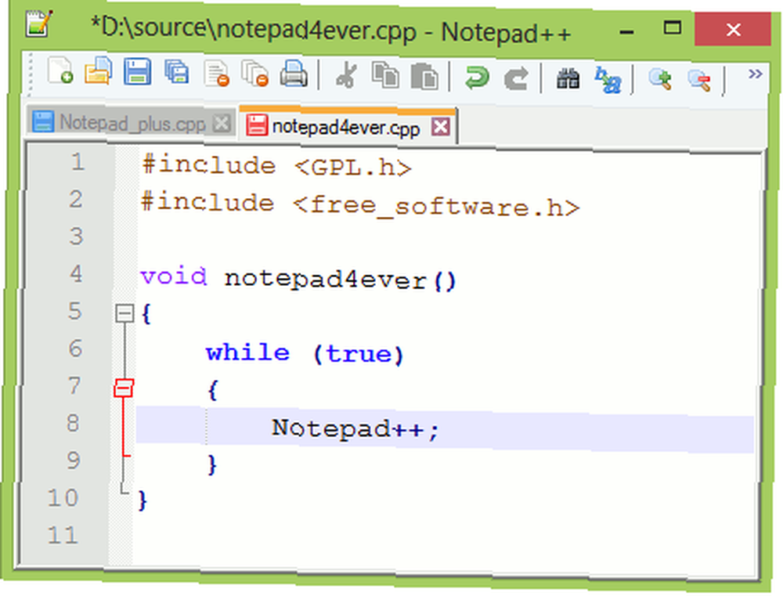Screen dimensions: 783x596
Task: Close the notepad4ever.cpp tab
Action: pyautogui.click(x=440, y=128)
